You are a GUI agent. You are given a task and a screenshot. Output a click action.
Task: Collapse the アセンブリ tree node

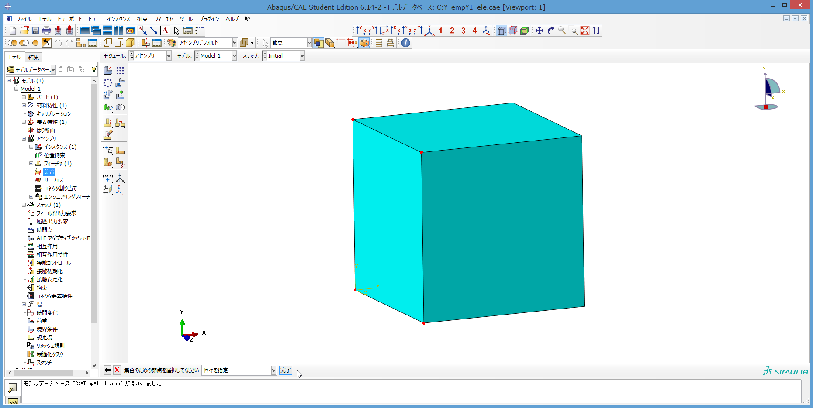[24, 139]
